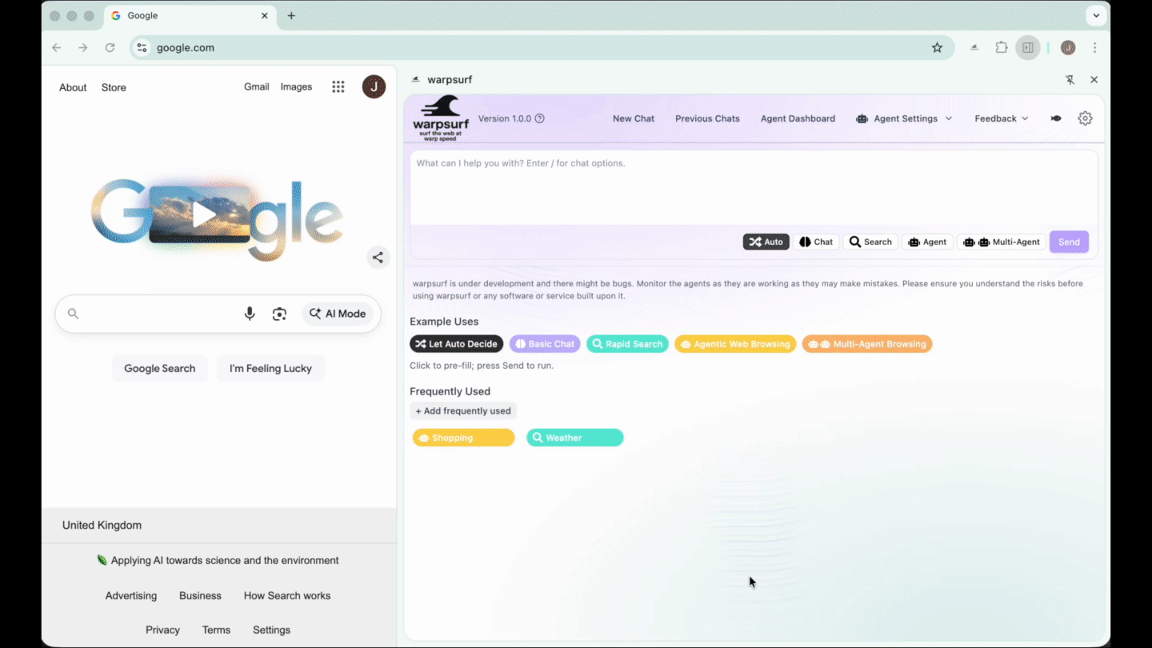Open warpsurf settings via gear icon

(1085, 118)
